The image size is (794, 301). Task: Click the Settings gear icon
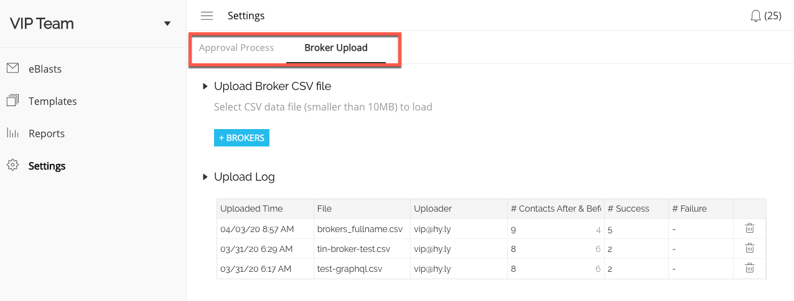coord(12,165)
